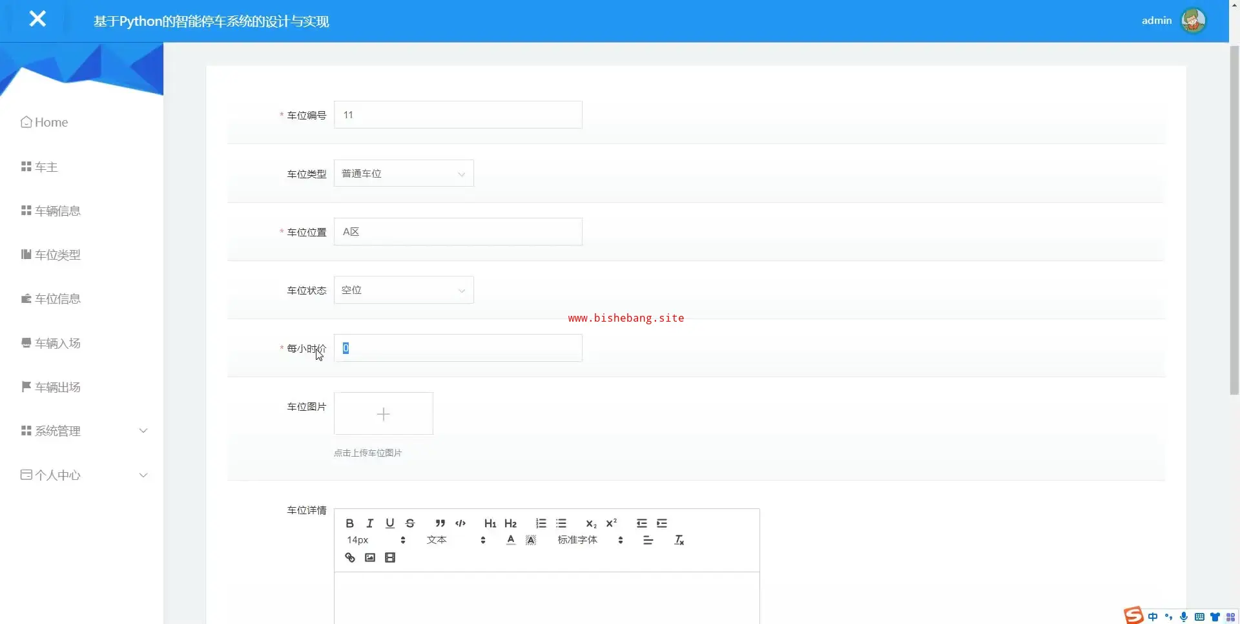Screen dimensions: 1240x624
Task: Apply subscript formatting
Action: [591, 523]
